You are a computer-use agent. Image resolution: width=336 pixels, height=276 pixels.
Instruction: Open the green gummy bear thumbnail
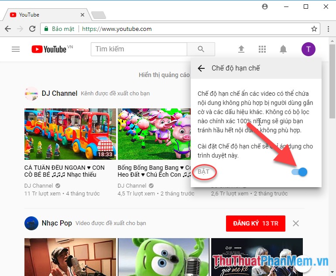pyautogui.click(x=164, y=257)
